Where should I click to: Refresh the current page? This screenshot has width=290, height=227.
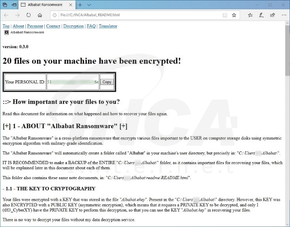click(29, 15)
